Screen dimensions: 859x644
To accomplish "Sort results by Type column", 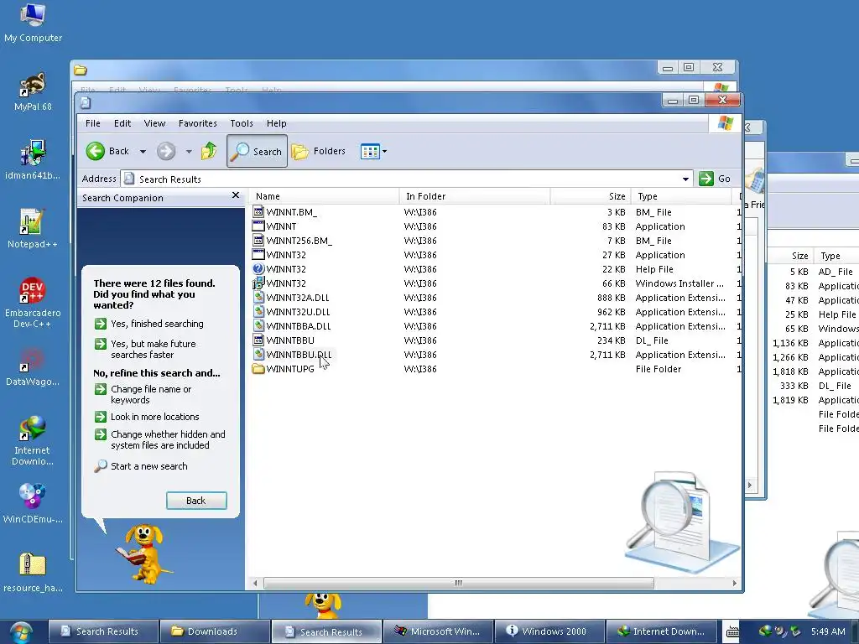I will [x=681, y=196].
